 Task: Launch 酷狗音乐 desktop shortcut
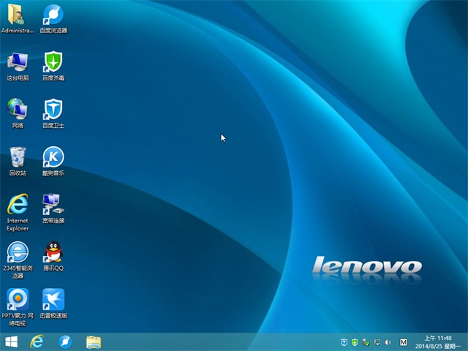coord(53,156)
